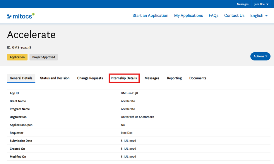Click the Accelerate value in Program Name row

(x=128, y=109)
